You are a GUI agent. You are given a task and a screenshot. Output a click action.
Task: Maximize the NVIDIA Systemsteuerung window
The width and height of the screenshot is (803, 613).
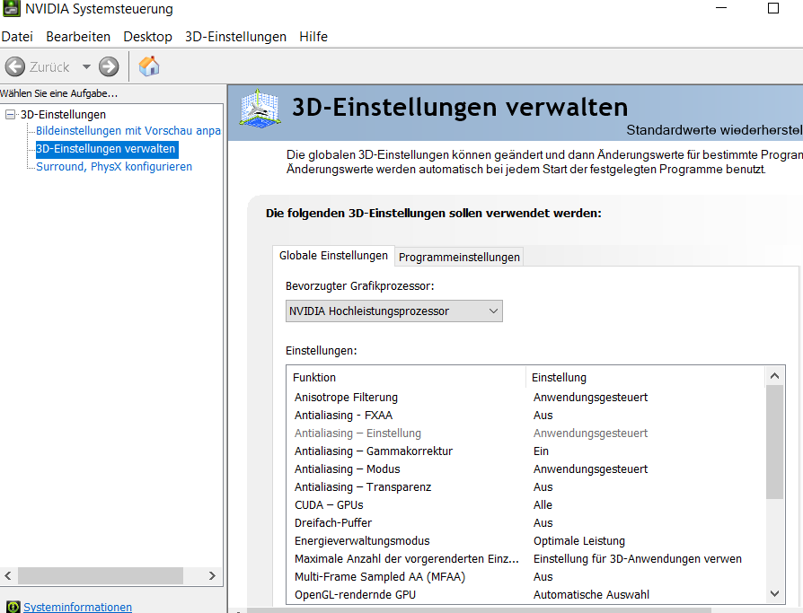click(773, 8)
